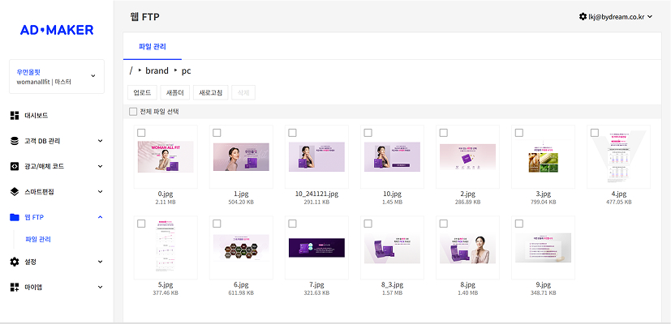The image size is (671, 324).
Task: Check the box for 1.jpg
Action: (217, 133)
